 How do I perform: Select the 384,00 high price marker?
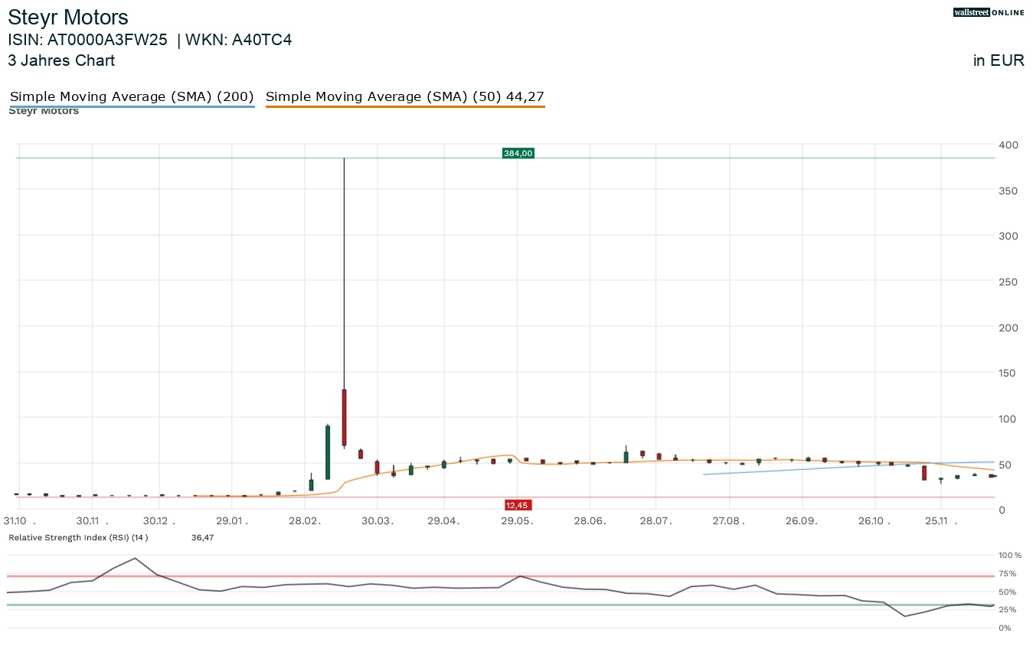click(x=518, y=153)
